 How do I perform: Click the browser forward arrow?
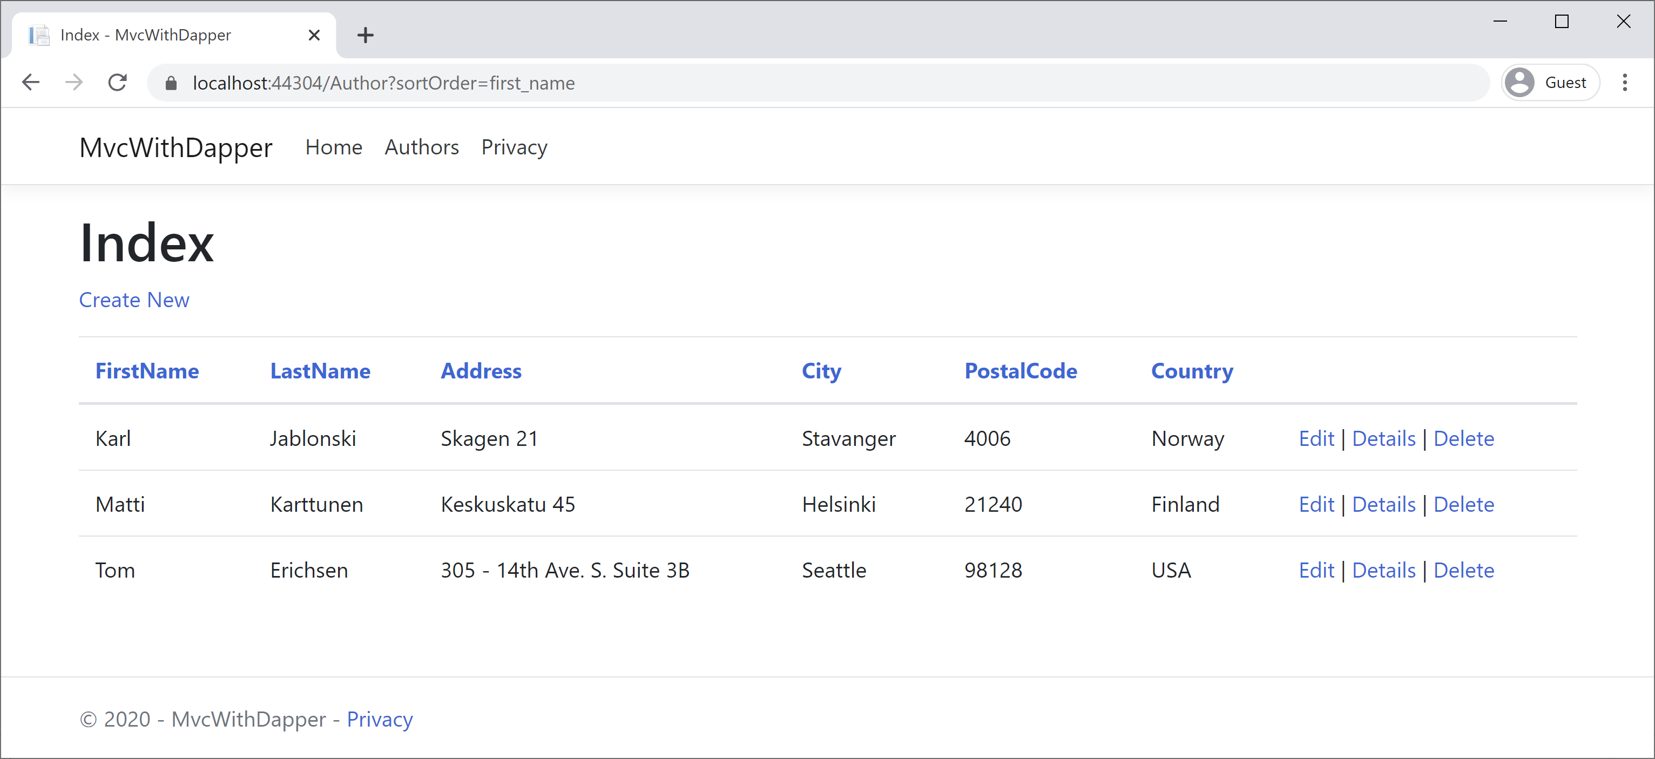coord(75,82)
